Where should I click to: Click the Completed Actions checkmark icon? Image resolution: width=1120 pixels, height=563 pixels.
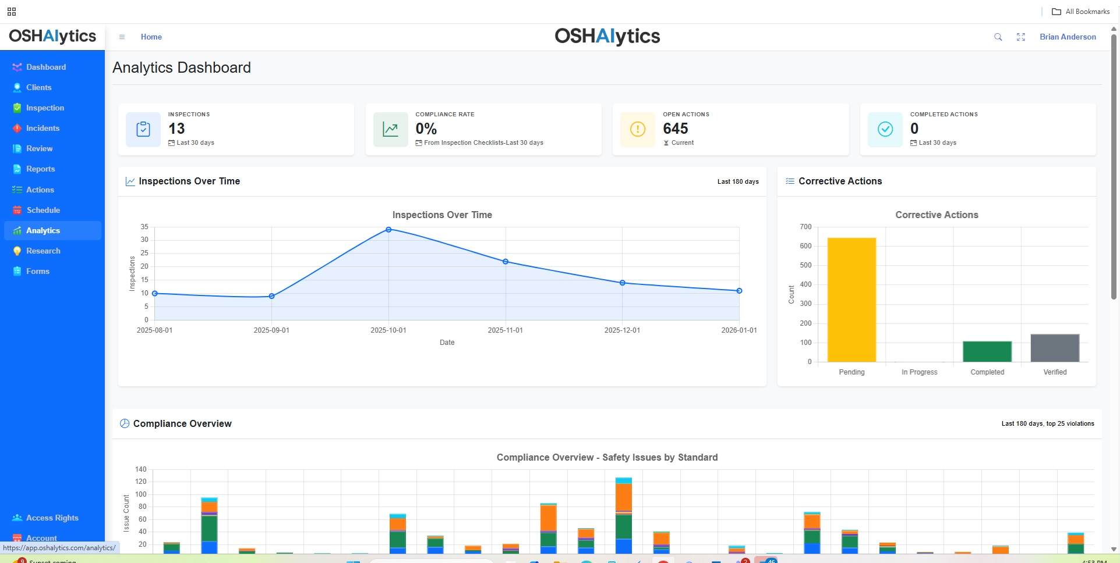click(885, 129)
